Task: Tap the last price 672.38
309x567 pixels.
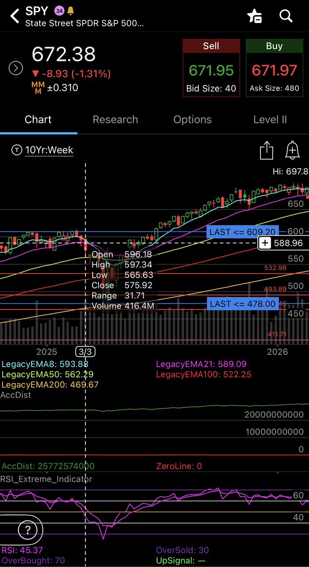Action: (x=63, y=55)
